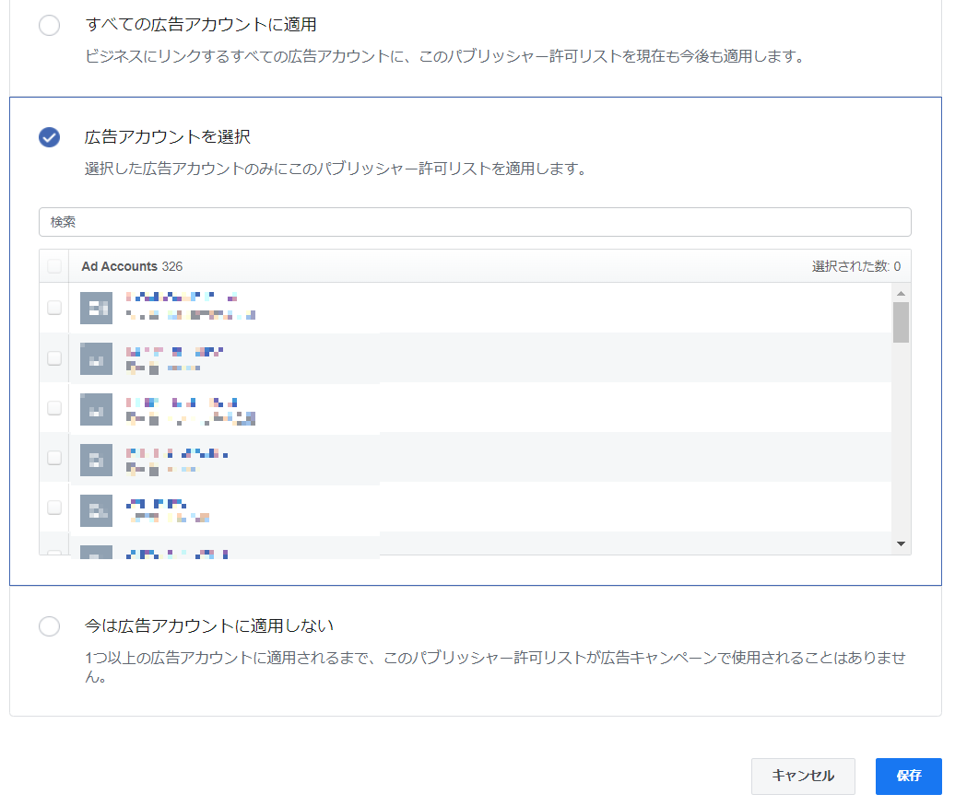Select the 広告アカウントを選択 radio option

49,137
